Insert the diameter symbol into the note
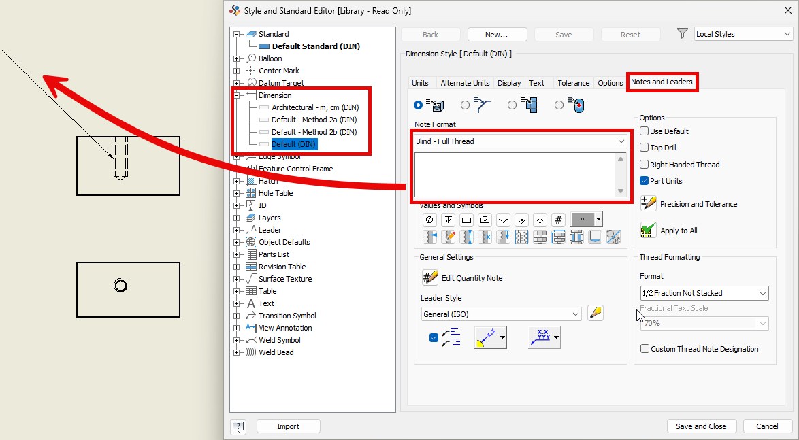The image size is (799, 440). pyautogui.click(x=429, y=219)
